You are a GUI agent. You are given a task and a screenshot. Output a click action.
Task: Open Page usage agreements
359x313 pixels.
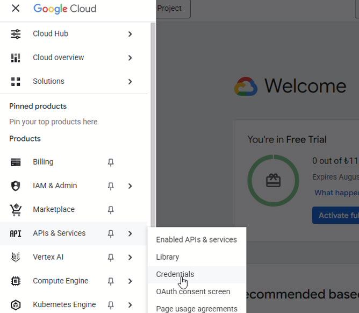click(197, 308)
